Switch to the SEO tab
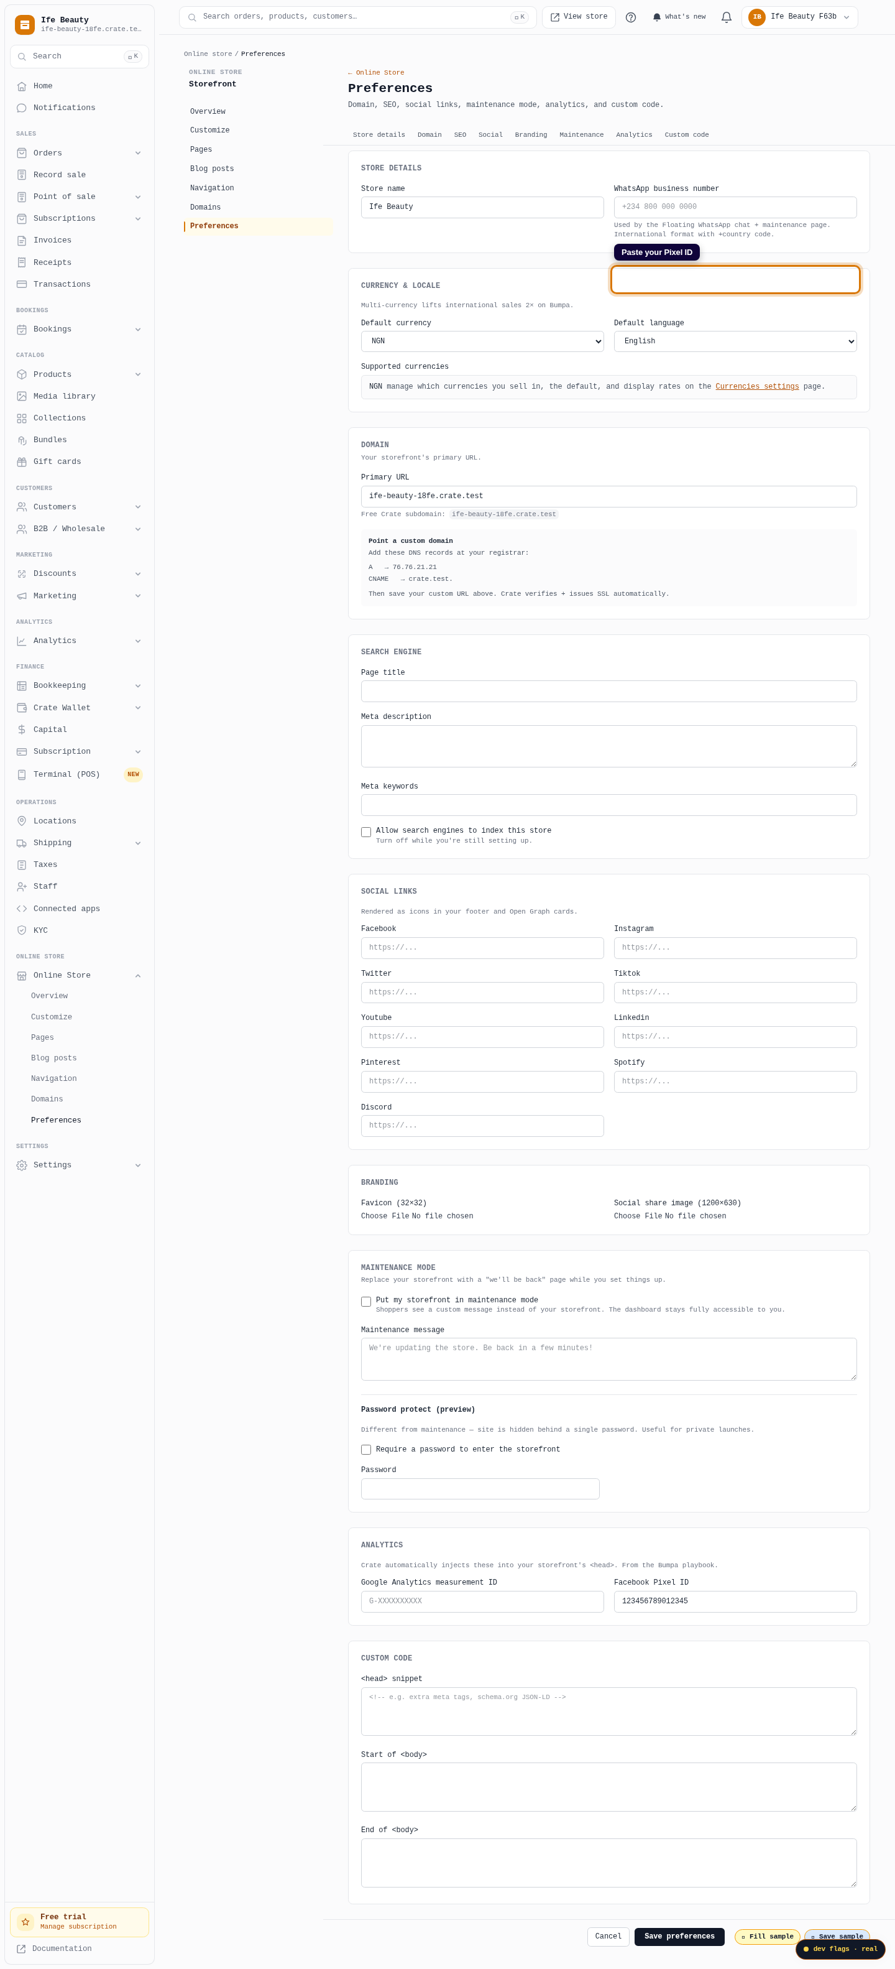 pos(460,134)
